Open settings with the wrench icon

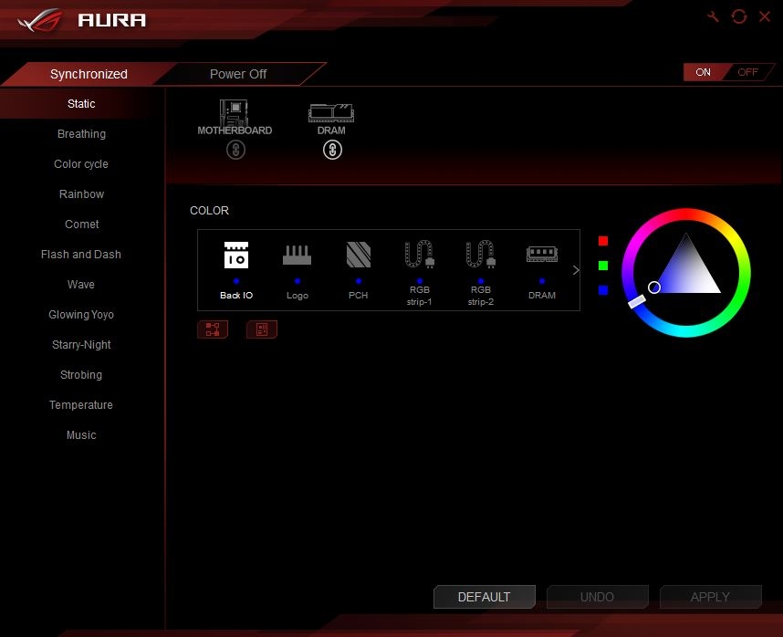[x=713, y=17]
